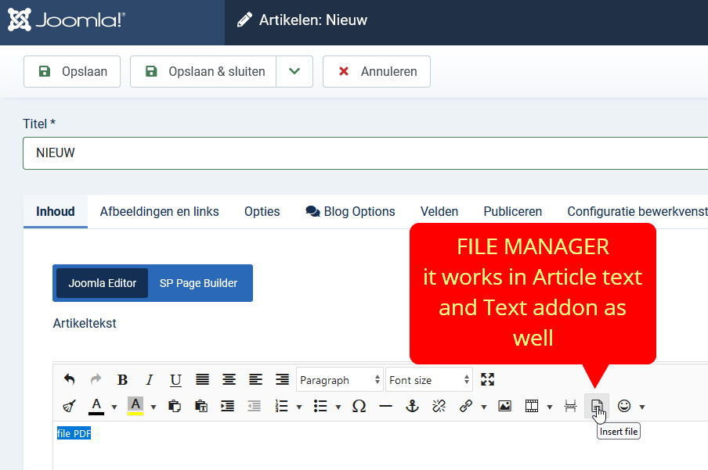Toggle italic formatting
This screenshot has height=470, width=708.
coord(150,380)
